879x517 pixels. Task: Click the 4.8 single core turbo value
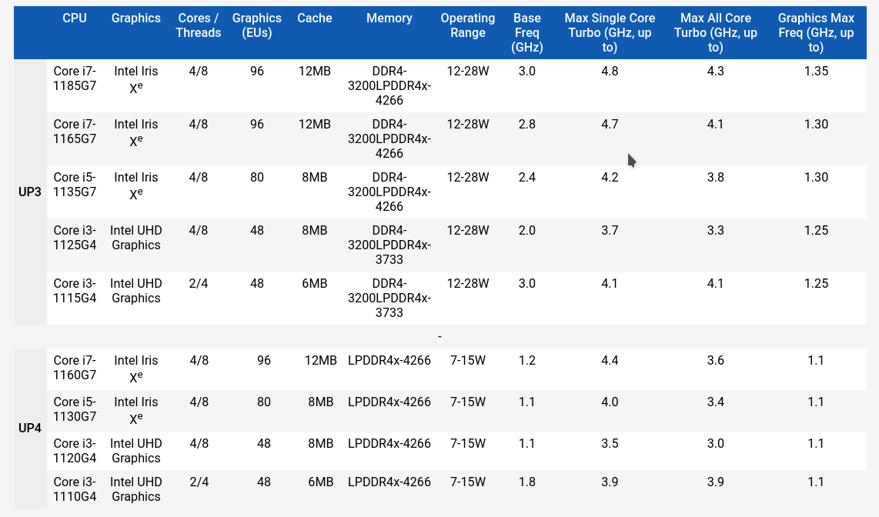tap(610, 71)
